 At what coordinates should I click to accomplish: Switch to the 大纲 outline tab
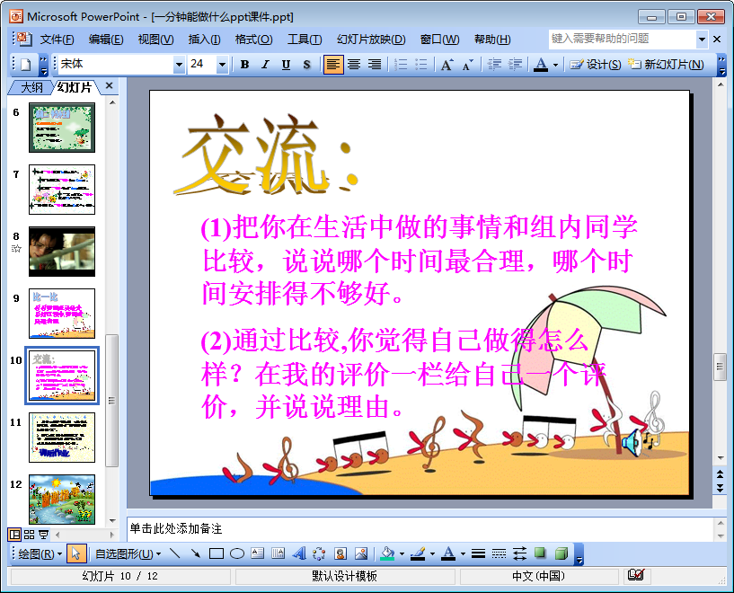[x=31, y=87]
